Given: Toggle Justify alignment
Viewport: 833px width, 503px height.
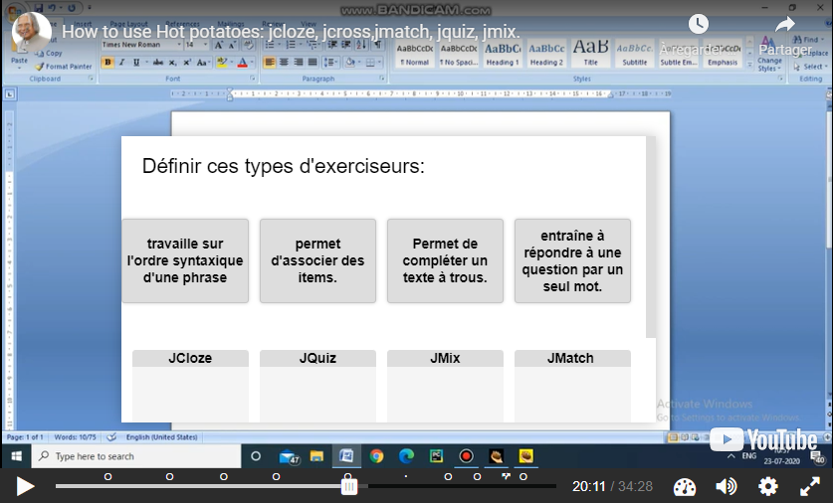Looking at the screenshot, I should 312,63.
